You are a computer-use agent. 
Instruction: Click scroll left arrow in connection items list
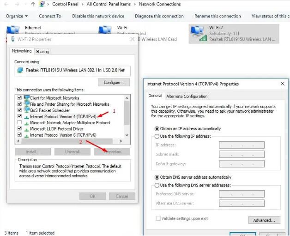point(18,141)
